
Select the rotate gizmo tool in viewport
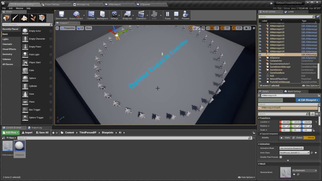point(195,28)
